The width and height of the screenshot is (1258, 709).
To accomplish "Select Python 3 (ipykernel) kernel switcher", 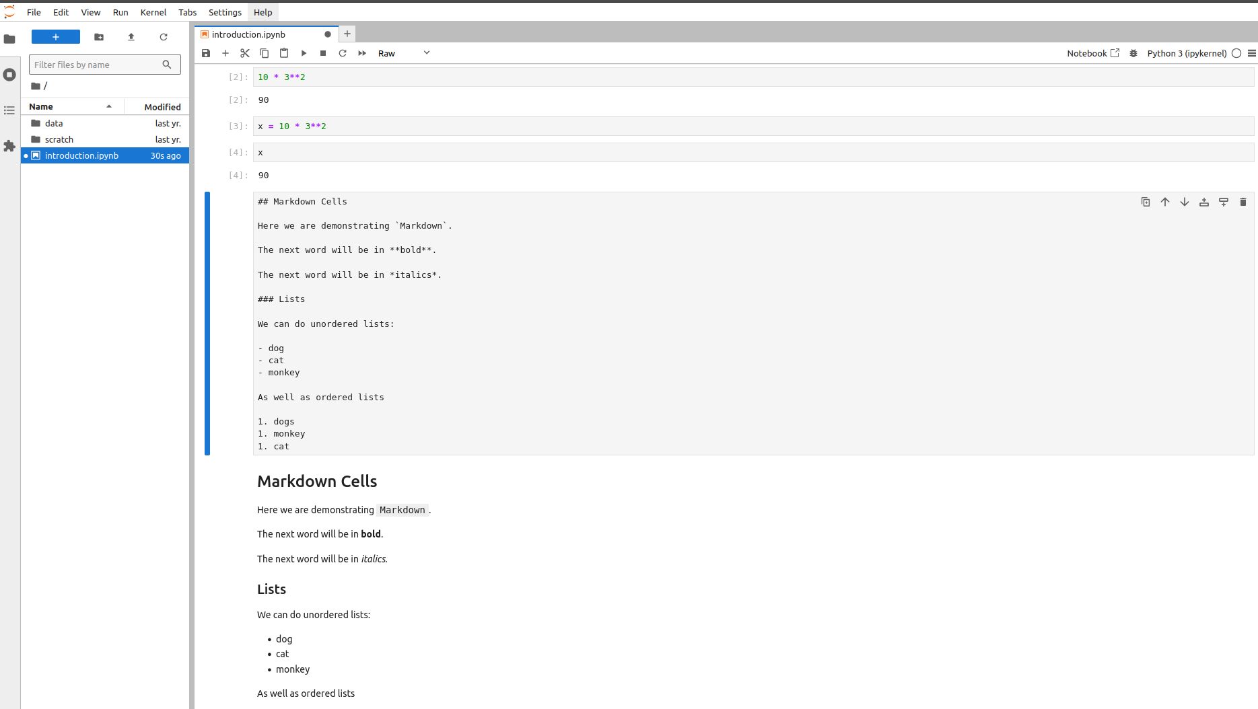I will 1187,53.
